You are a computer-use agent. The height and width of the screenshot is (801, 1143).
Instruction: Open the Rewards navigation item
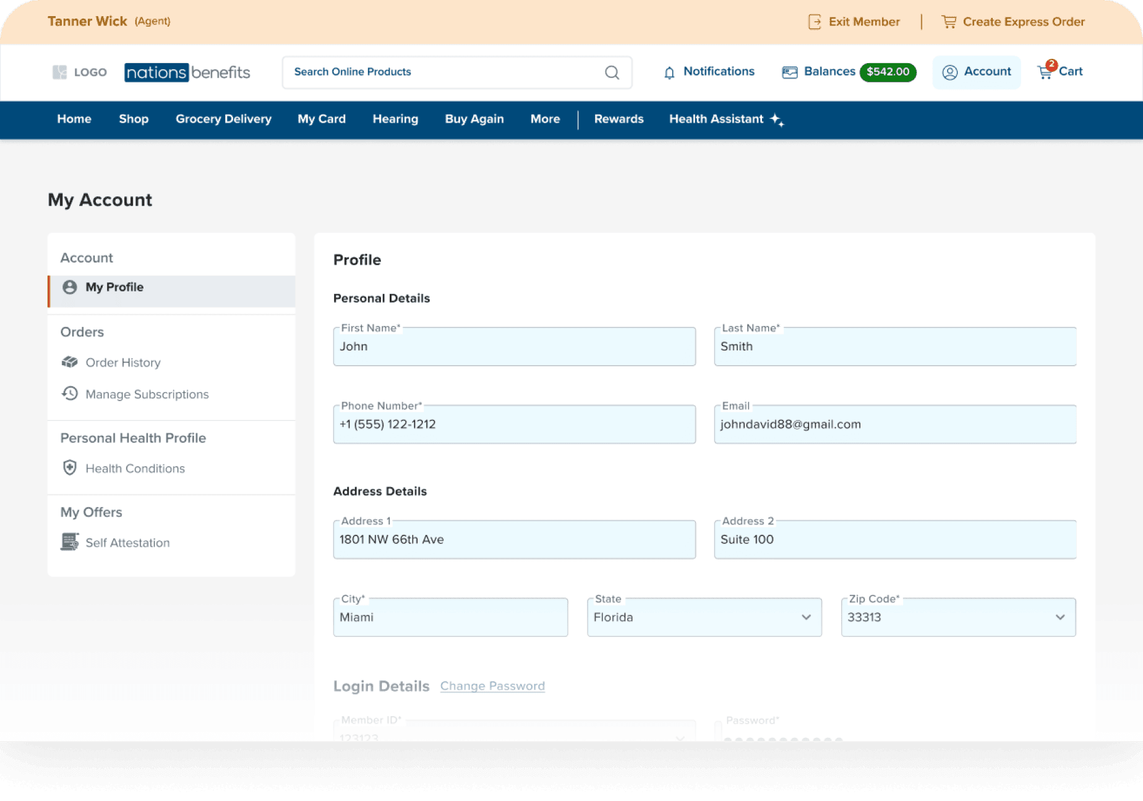[x=619, y=119]
